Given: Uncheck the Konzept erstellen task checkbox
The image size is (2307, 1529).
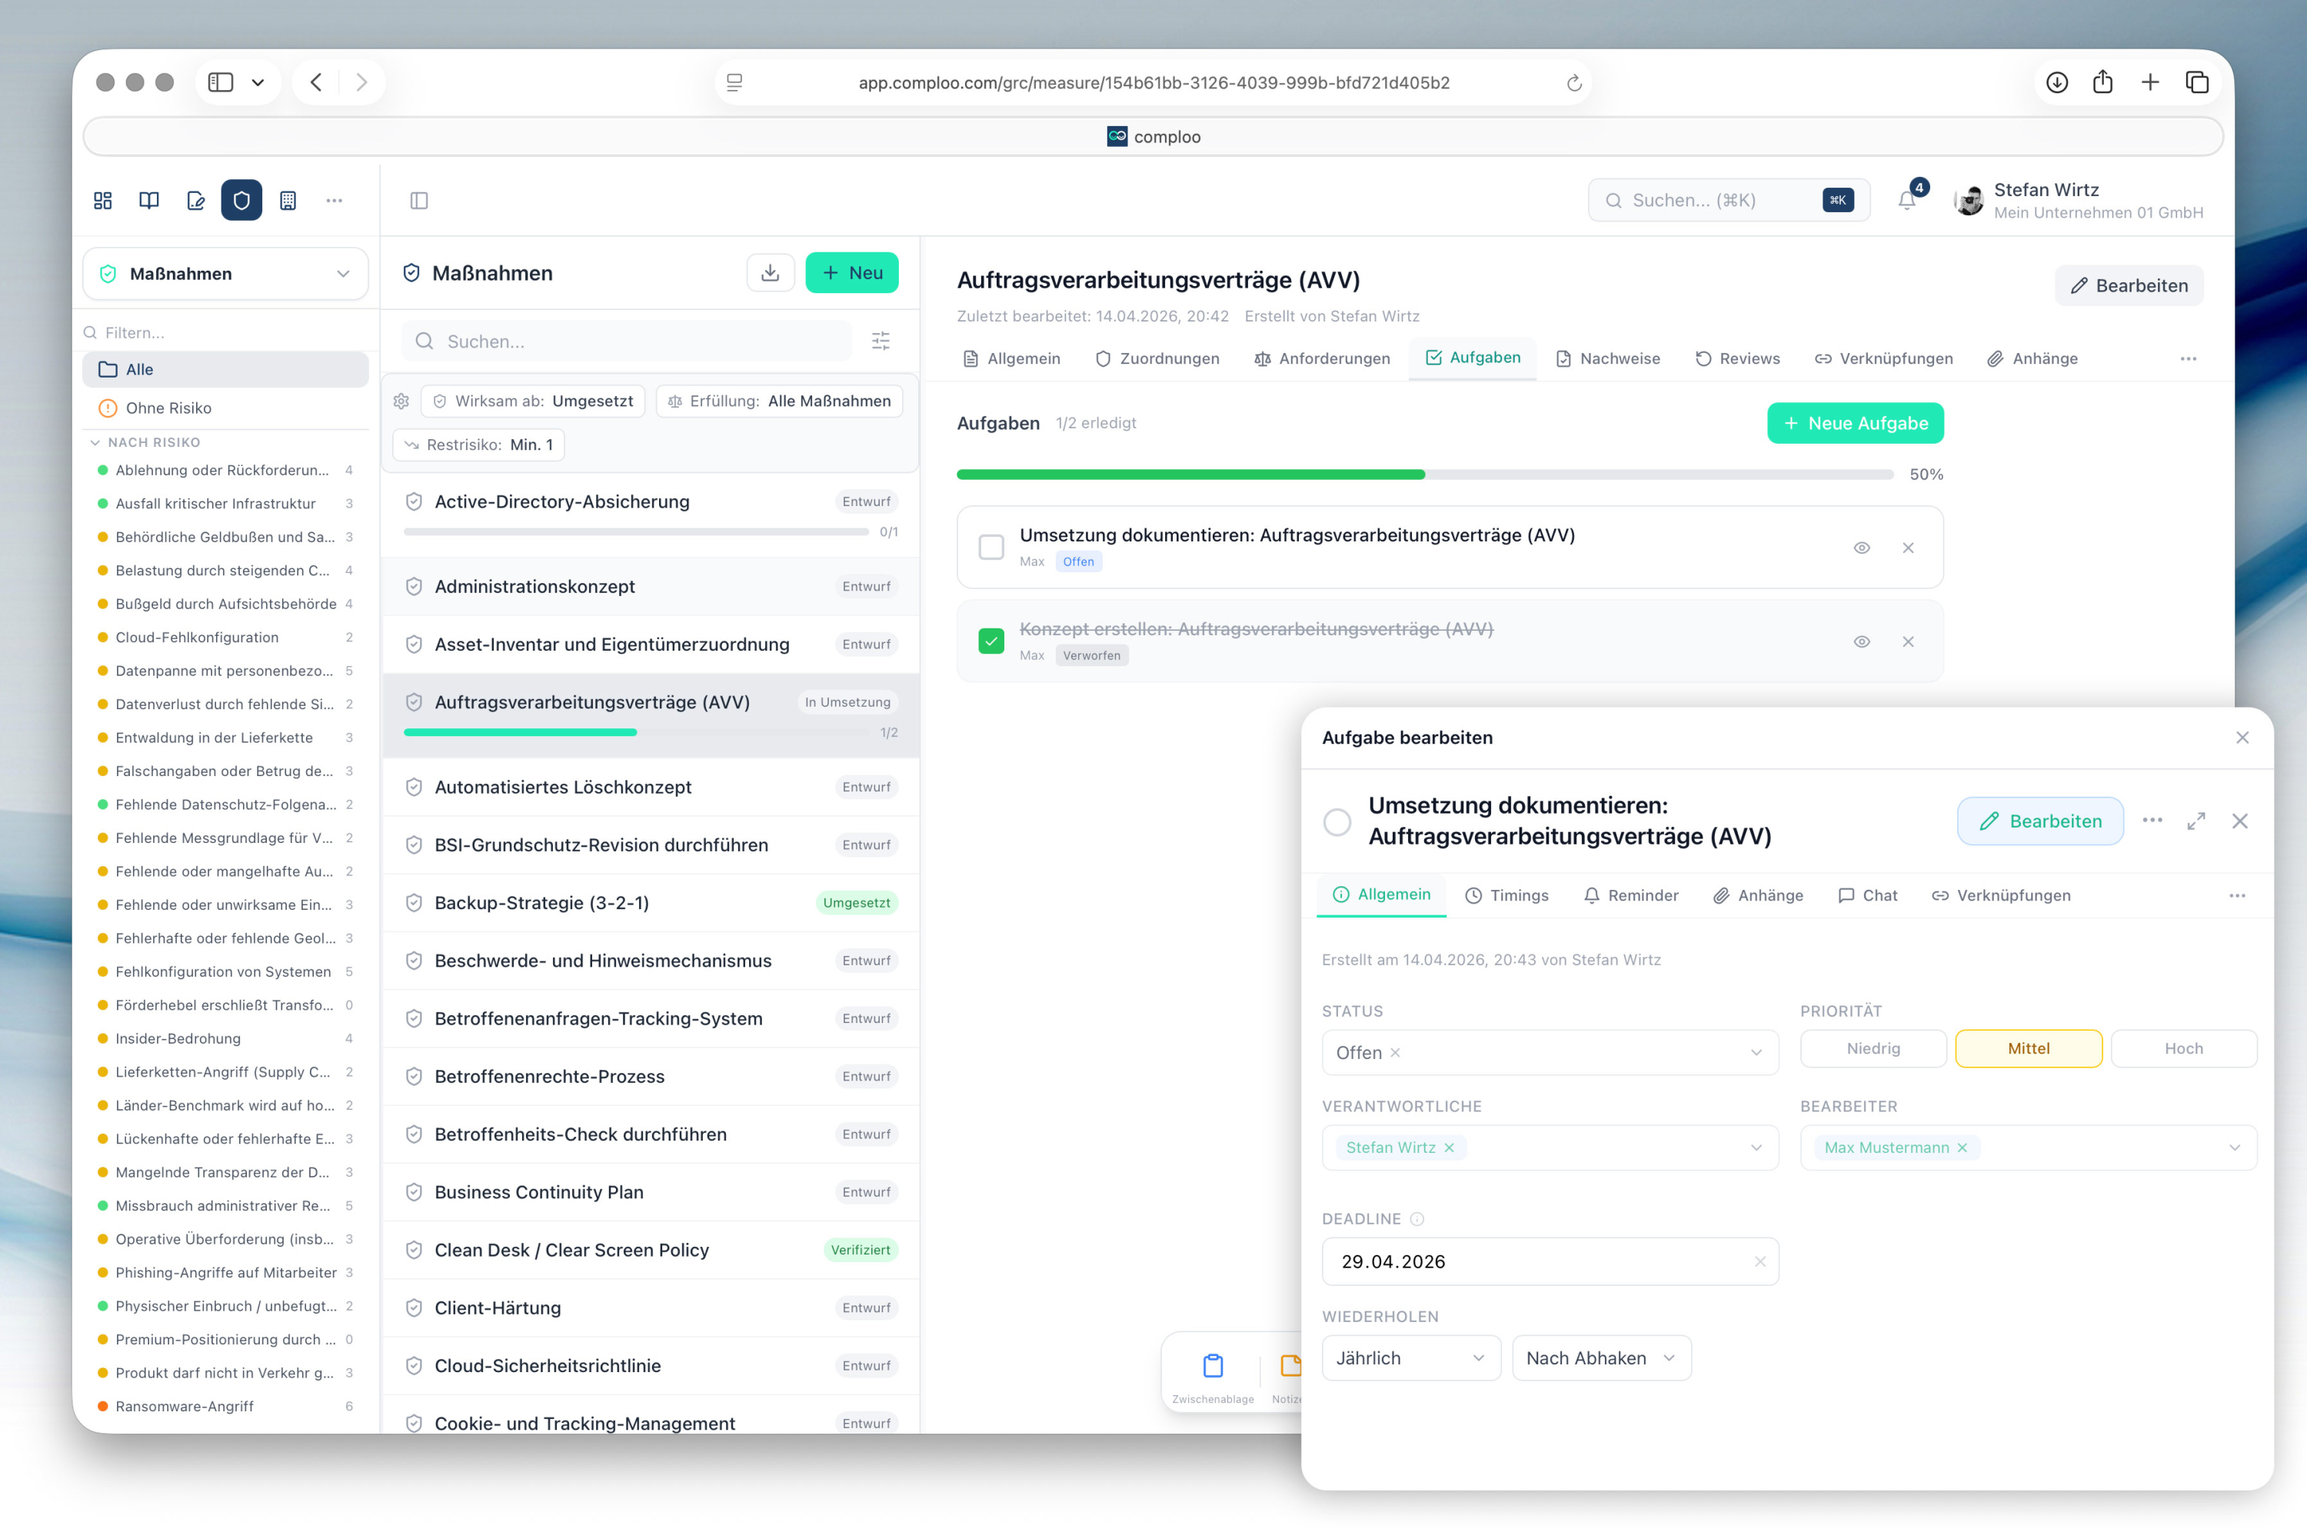Looking at the screenshot, I should 990,641.
